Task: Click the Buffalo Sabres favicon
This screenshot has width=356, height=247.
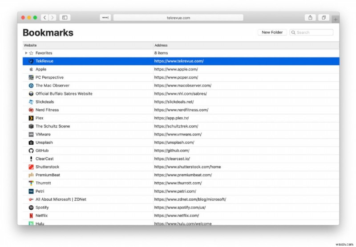Action: click(x=31, y=94)
